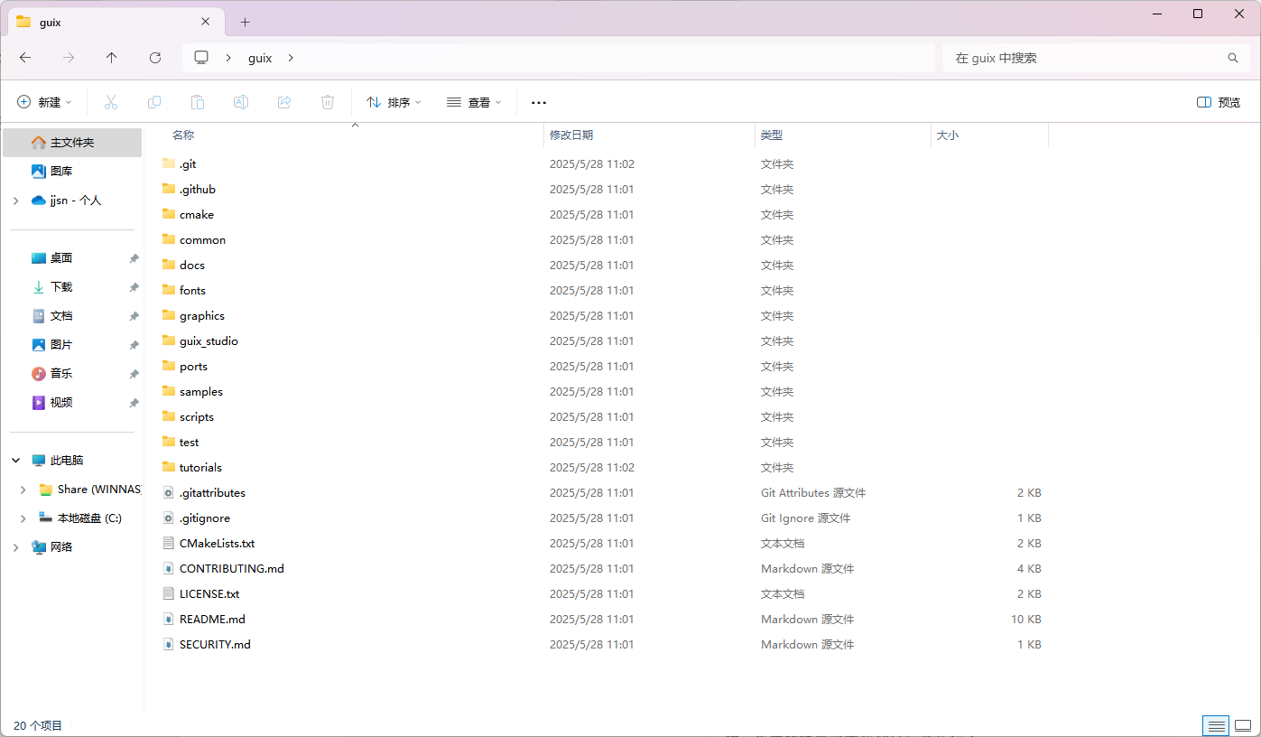
Task: Switch to large icons view in status bar
Action: pos(1242,726)
